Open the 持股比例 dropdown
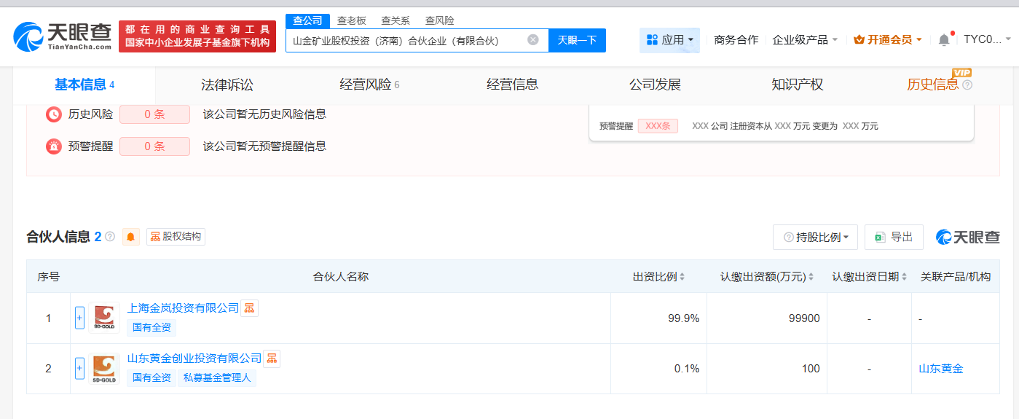The width and height of the screenshot is (1019, 419). point(815,237)
